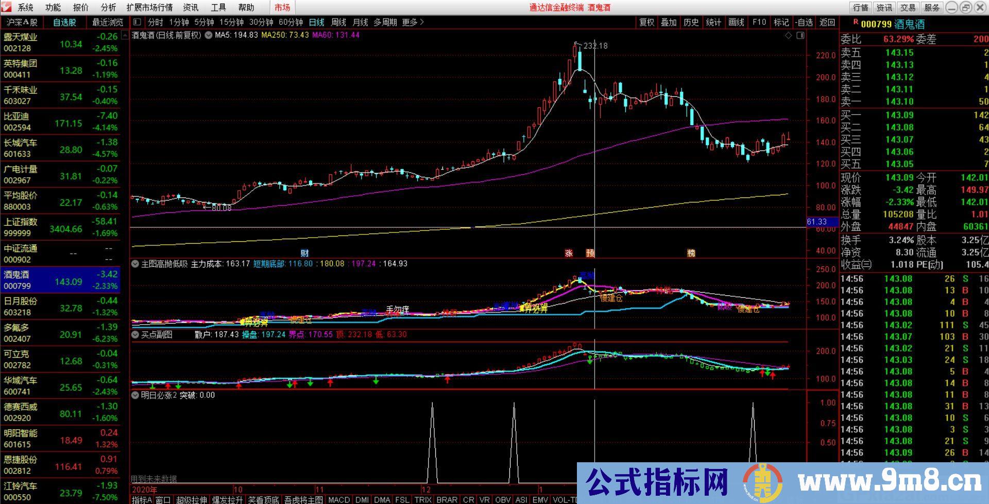Select 露天煤业 002128 in stock list
Viewport: 989px width, 504px height.
(60, 43)
